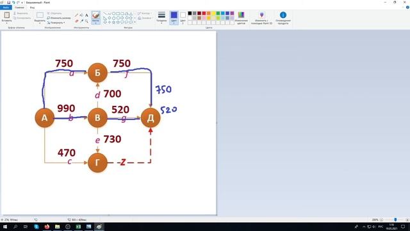This screenshot has width=410, height=231.
Task: Click the zoom in plus button
Action: point(407,219)
